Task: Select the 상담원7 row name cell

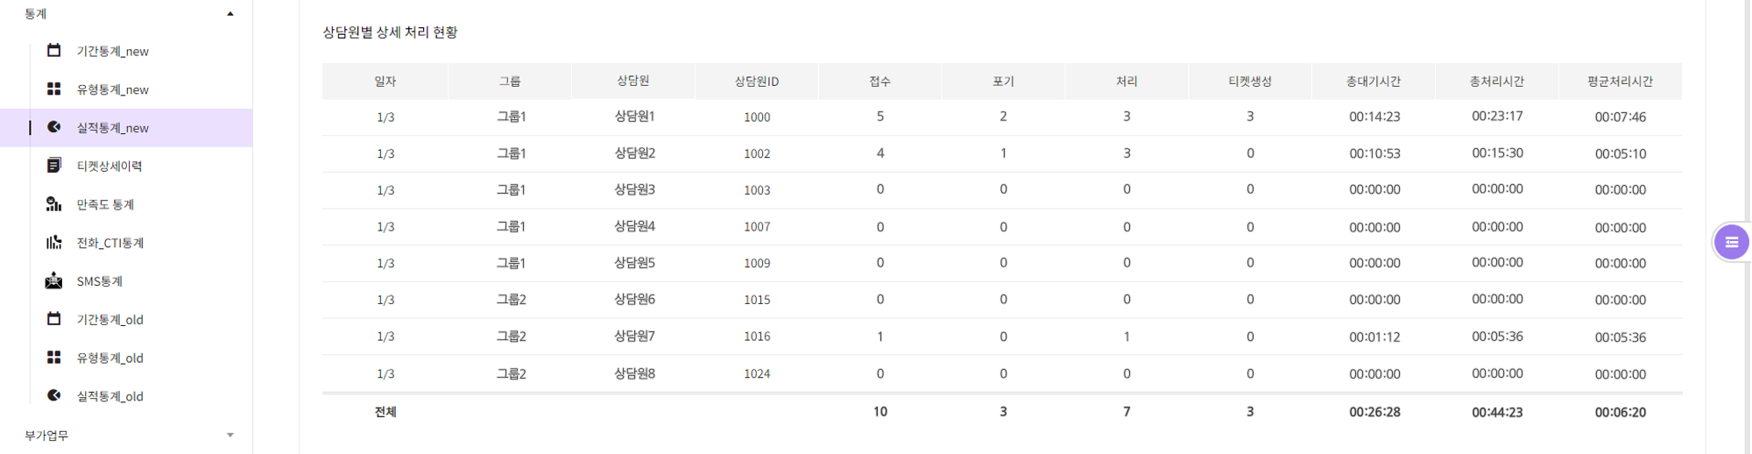Action: (634, 337)
